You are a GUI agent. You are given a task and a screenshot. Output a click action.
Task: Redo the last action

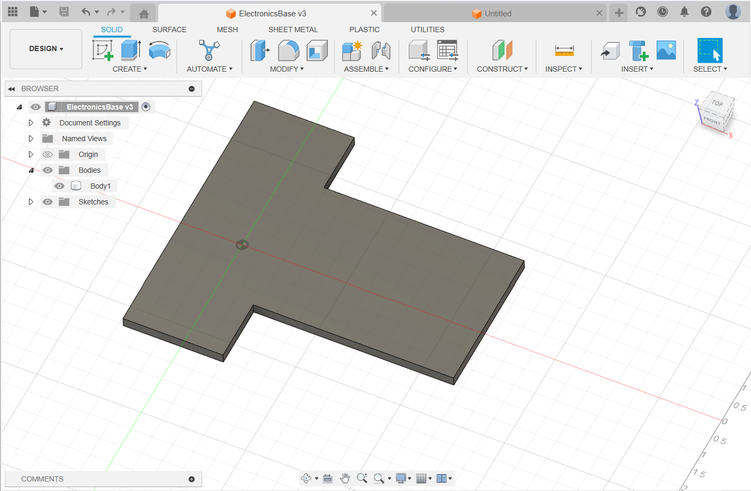click(x=111, y=12)
